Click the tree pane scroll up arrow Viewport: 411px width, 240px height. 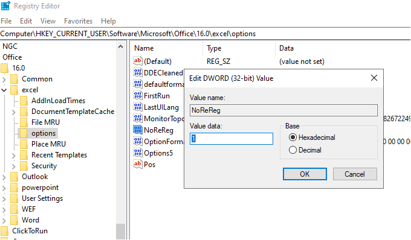point(120,46)
